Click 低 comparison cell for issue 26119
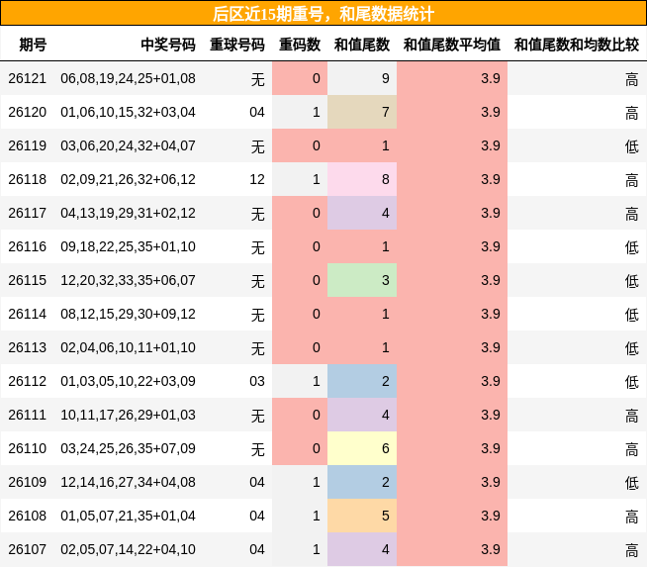The image size is (647, 567). pos(632,146)
